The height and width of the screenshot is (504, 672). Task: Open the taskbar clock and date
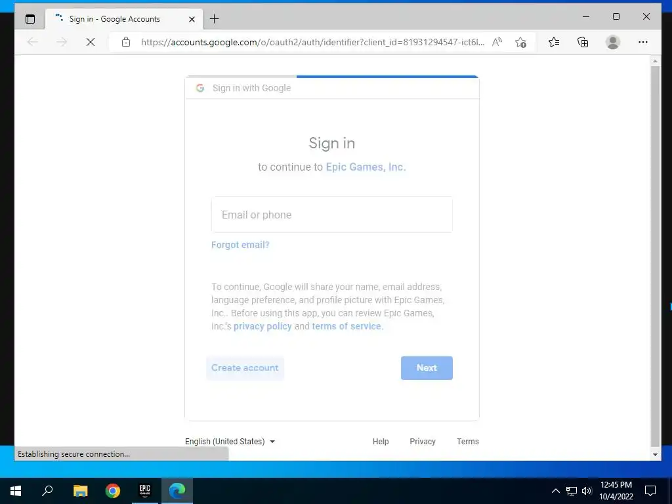[x=616, y=491]
